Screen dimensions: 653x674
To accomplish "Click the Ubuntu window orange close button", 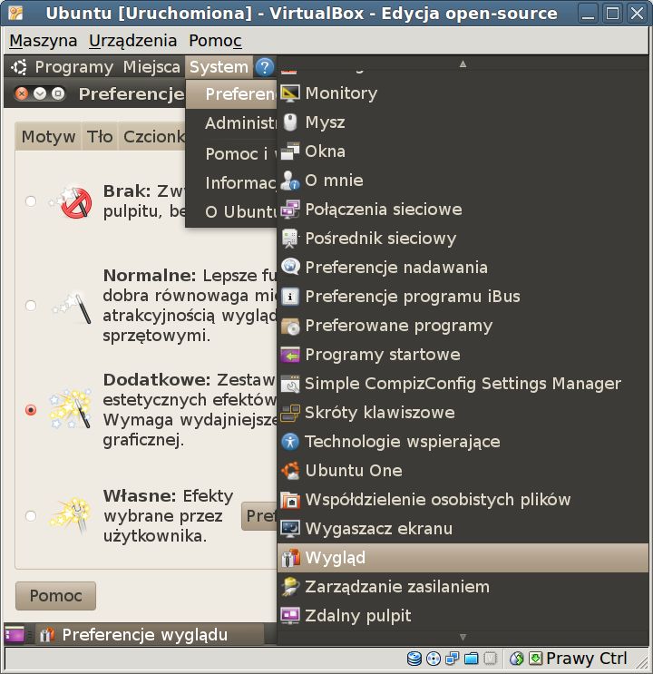I will (x=21, y=93).
